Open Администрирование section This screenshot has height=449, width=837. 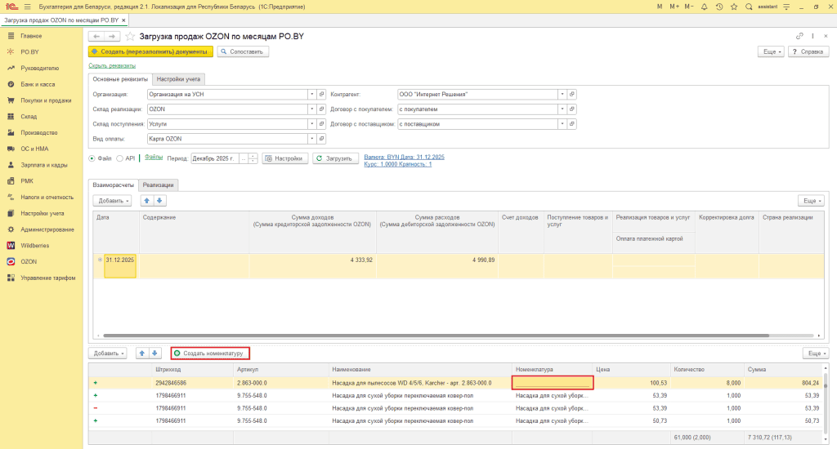[x=47, y=229]
